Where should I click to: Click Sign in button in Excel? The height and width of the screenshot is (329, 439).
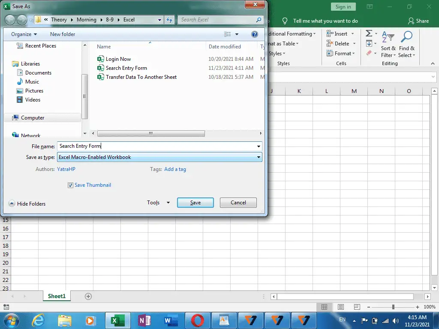[x=343, y=7]
